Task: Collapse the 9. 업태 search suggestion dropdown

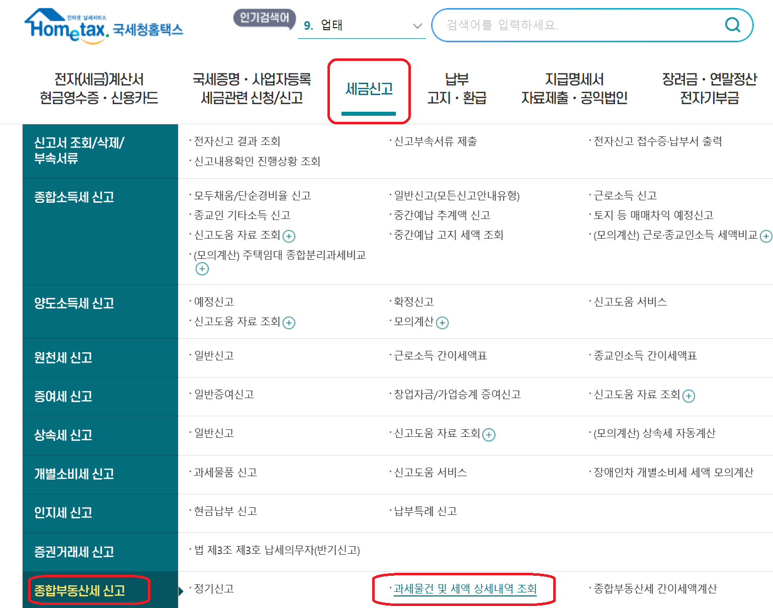Action: [416, 25]
